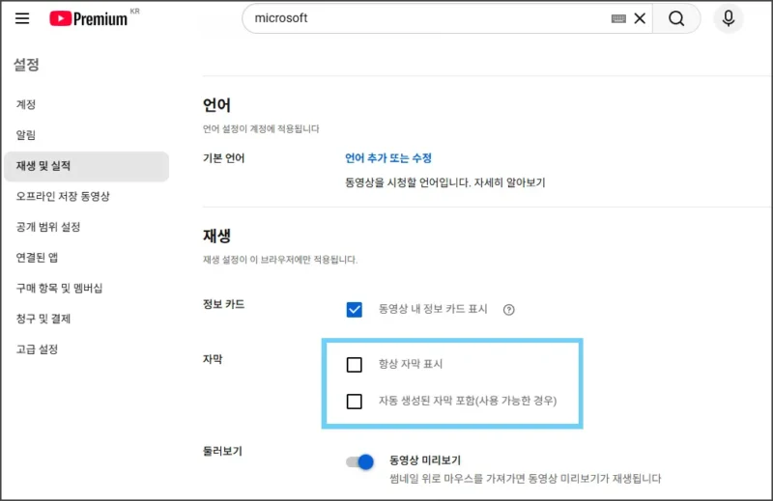Click the 언어 설정이 계정에 적용됩니다 note
The image size is (773, 501).
point(261,129)
